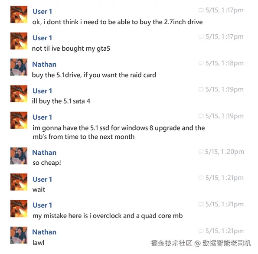Open User 1 dragon avatar on first message

pyautogui.click(x=19, y=14)
